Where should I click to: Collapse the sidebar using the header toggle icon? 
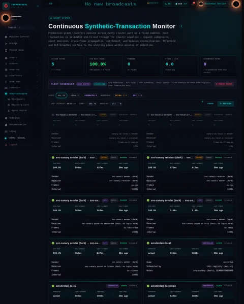pos(38,6)
